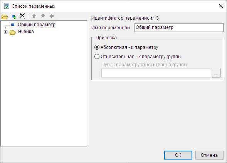Screen dimensions: 227x163
Task: Click the move down arrow icon
Action: coord(43,16)
